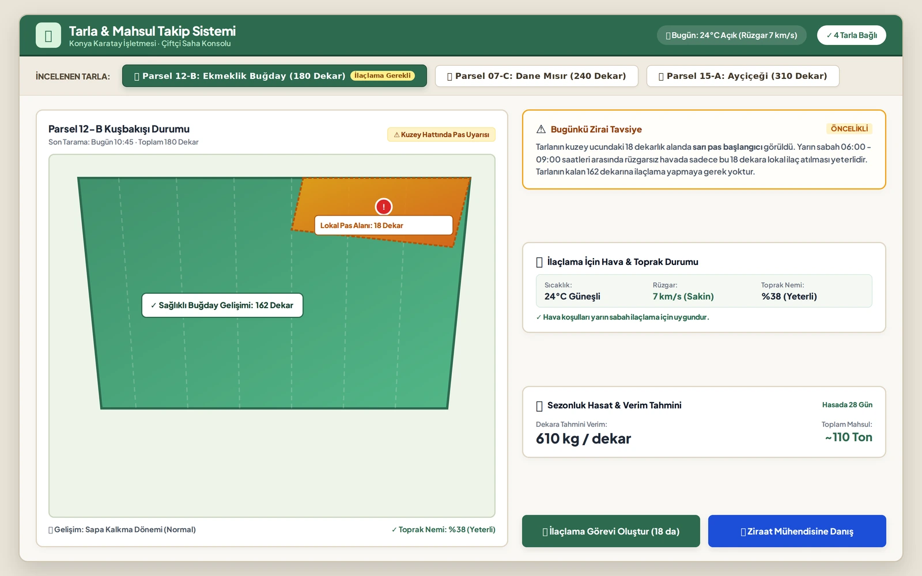Open today's weather pill showing 24°C Açık

[x=732, y=35]
